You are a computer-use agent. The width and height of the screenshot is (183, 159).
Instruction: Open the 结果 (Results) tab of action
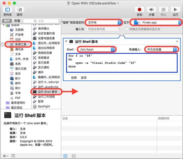click(x=74, y=77)
